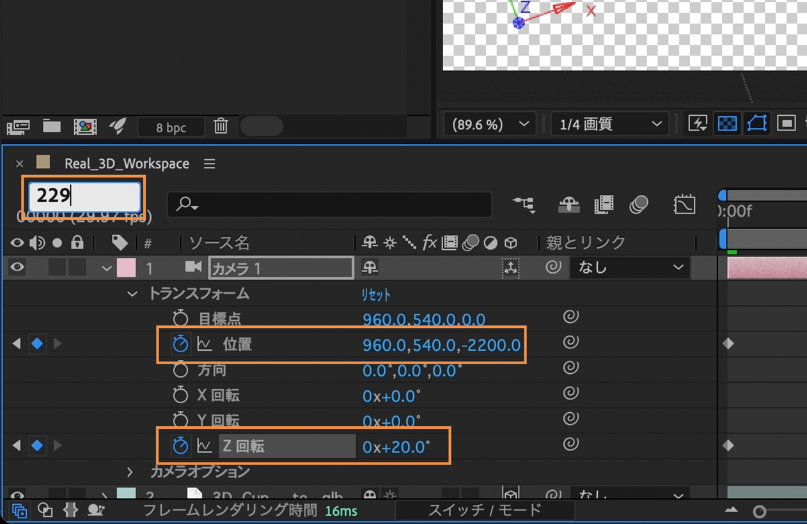
Task: Create a new folder in Project panel
Action: (x=52, y=126)
